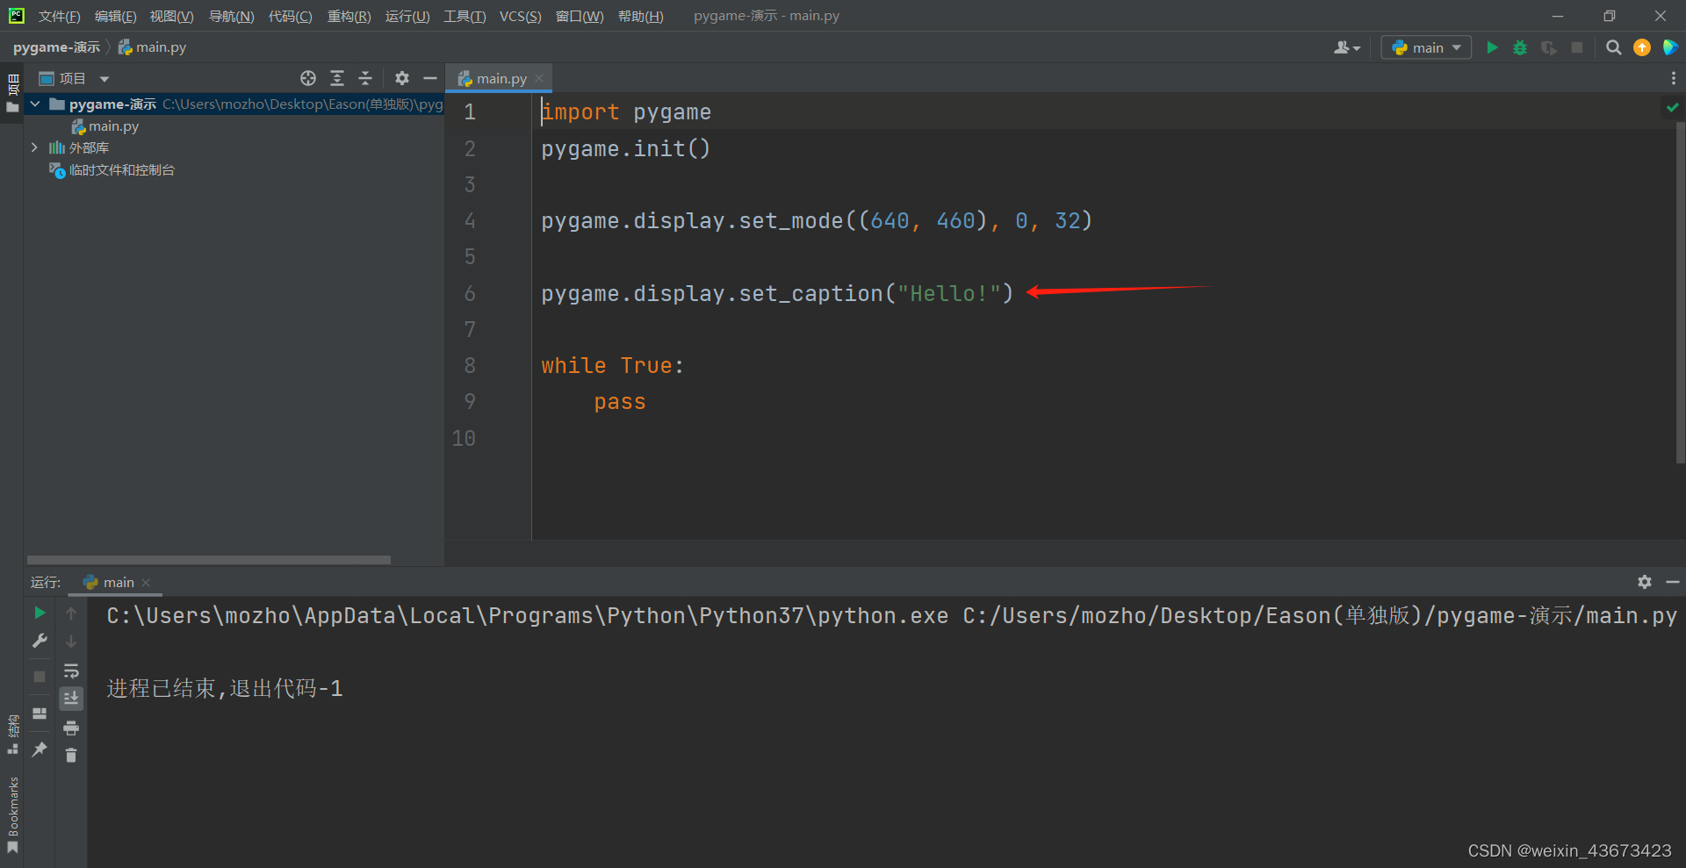Rerun the program from the run panel
The image size is (1686, 868).
click(39, 613)
